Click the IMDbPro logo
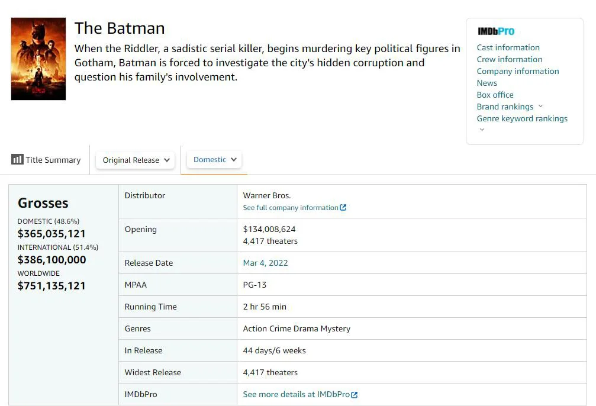This screenshot has width=596, height=406. click(496, 31)
